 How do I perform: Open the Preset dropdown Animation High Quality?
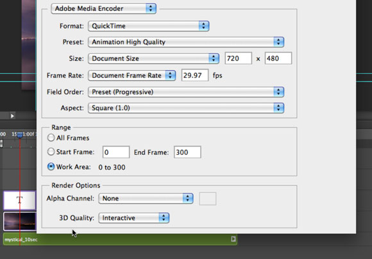tap(186, 42)
